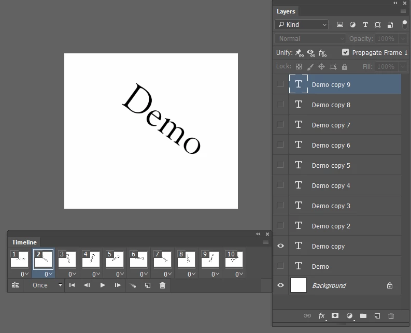
Task: Enable Lock transparent pixels icon
Action: tap(299, 66)
